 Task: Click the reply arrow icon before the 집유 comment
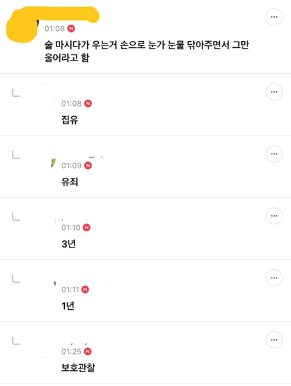[16, 93]
